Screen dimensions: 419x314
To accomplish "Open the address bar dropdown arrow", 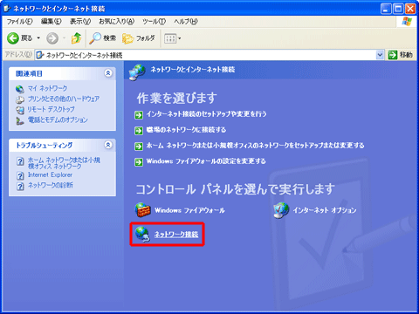I will (380, 55).
